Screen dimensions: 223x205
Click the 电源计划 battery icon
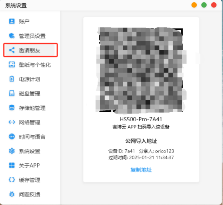coord(12,79)
